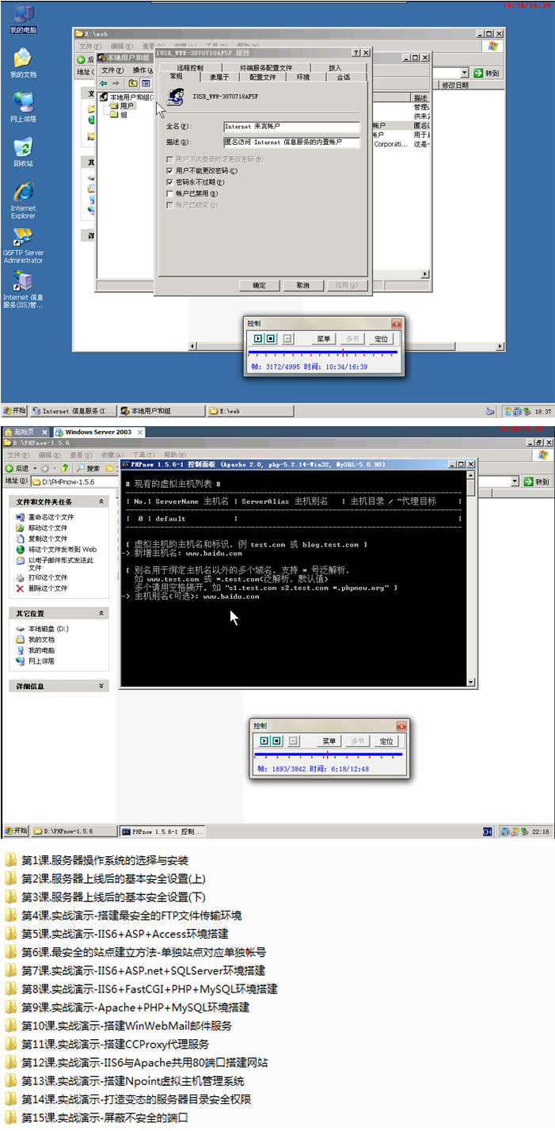Click 打印这个文件 printer icon
Viewport: 555px width, 1131px height.
[x=21, y=577]
